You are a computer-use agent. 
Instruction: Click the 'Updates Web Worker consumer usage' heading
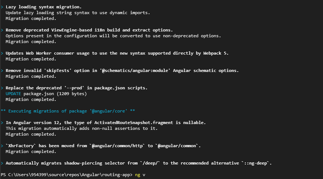pos(117,53)
